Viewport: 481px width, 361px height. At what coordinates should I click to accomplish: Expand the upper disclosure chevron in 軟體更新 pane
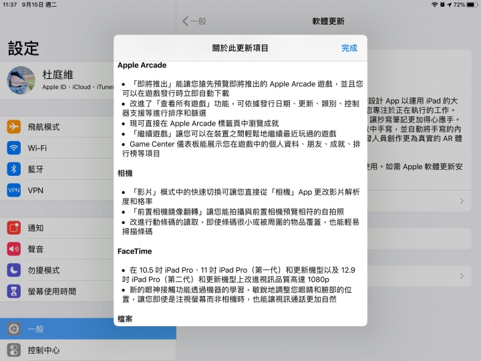(462, 201)
